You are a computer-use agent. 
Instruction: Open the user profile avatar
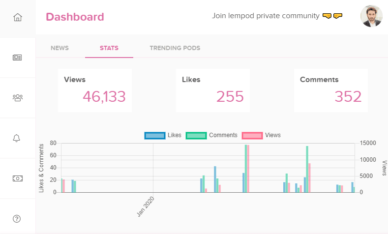(371, 16)
